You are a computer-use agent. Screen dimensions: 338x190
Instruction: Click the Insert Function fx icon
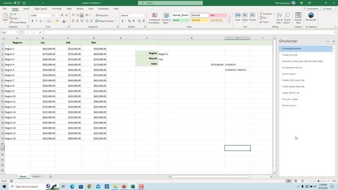40,32
